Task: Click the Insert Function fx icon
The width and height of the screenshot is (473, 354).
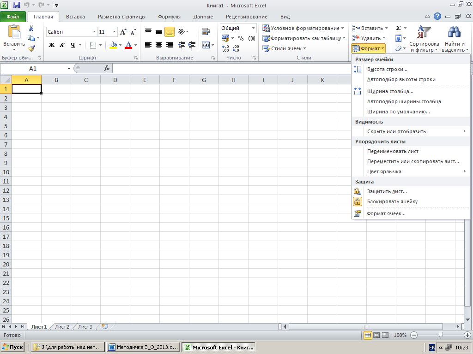Action: pos(107,68)
